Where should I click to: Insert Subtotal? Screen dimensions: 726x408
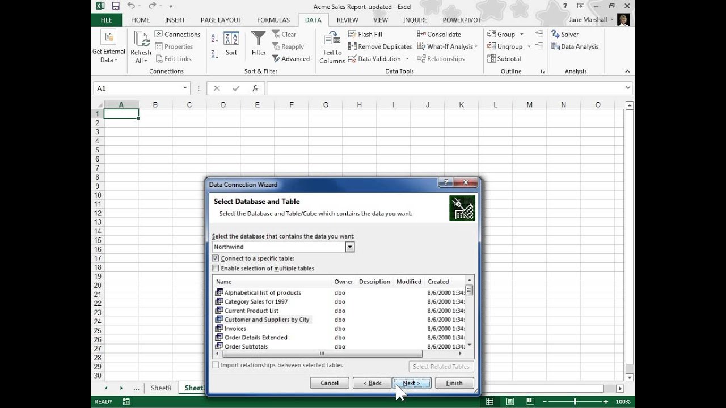coord(504,59)
